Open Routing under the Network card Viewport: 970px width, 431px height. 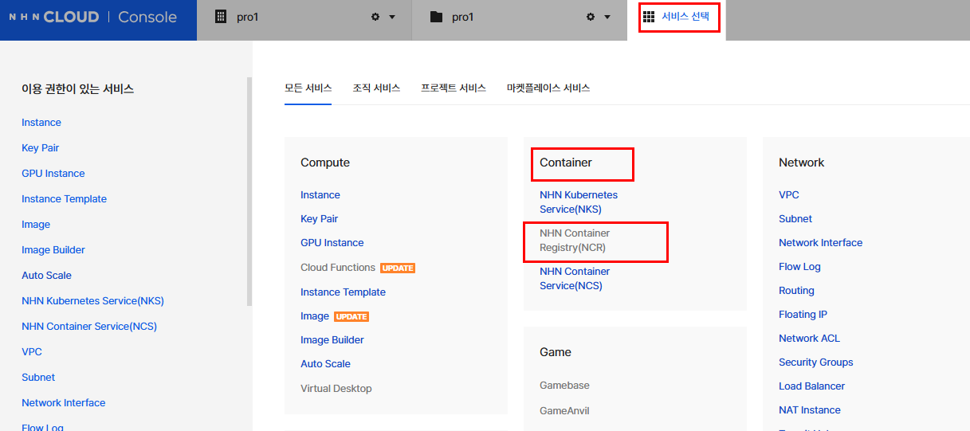coord(796,291)
